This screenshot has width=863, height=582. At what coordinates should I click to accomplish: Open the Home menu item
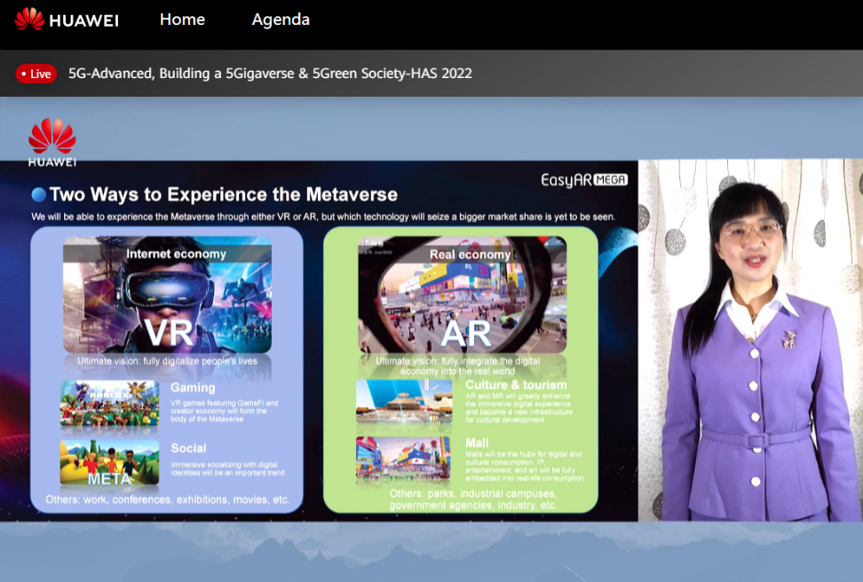click(182, 20)
